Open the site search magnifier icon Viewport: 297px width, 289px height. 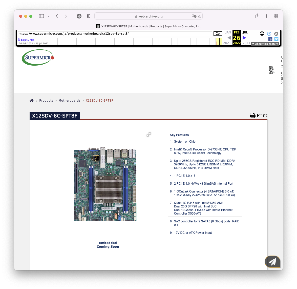(271, 70)
